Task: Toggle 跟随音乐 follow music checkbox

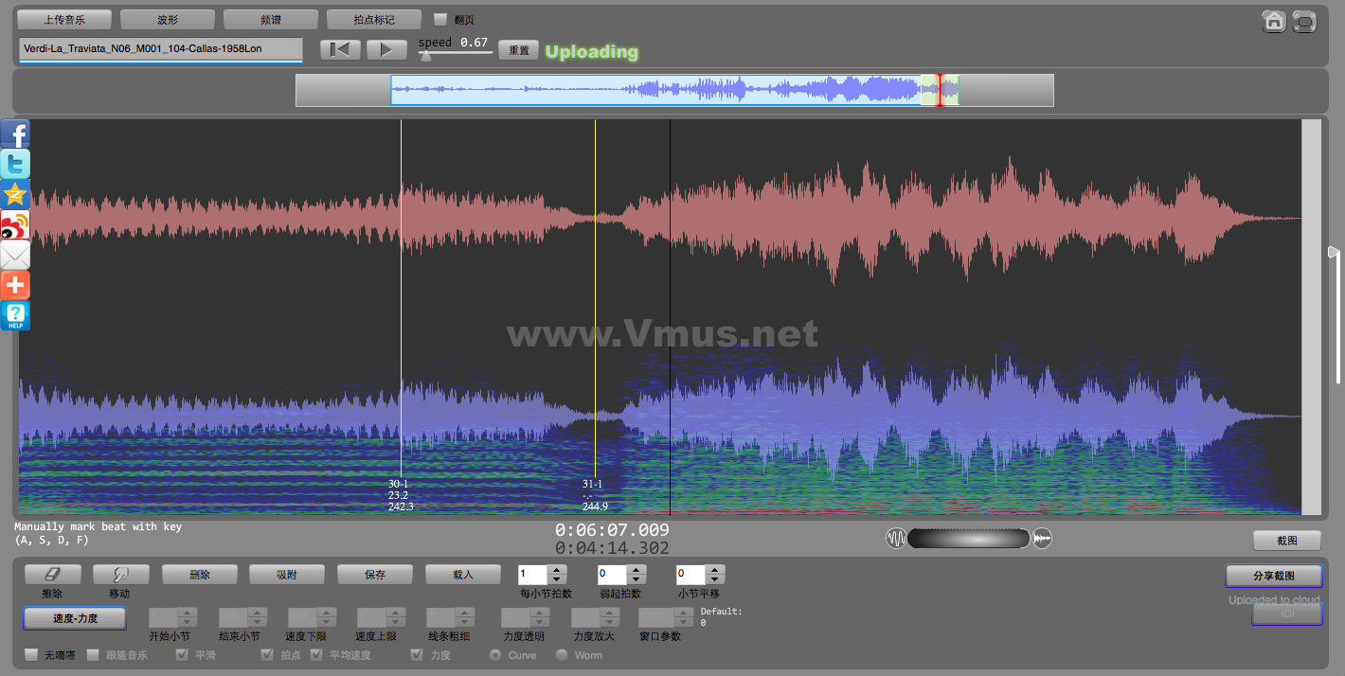Action: tap(93, 654)
